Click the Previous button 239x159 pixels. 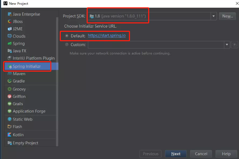point(151,154)
